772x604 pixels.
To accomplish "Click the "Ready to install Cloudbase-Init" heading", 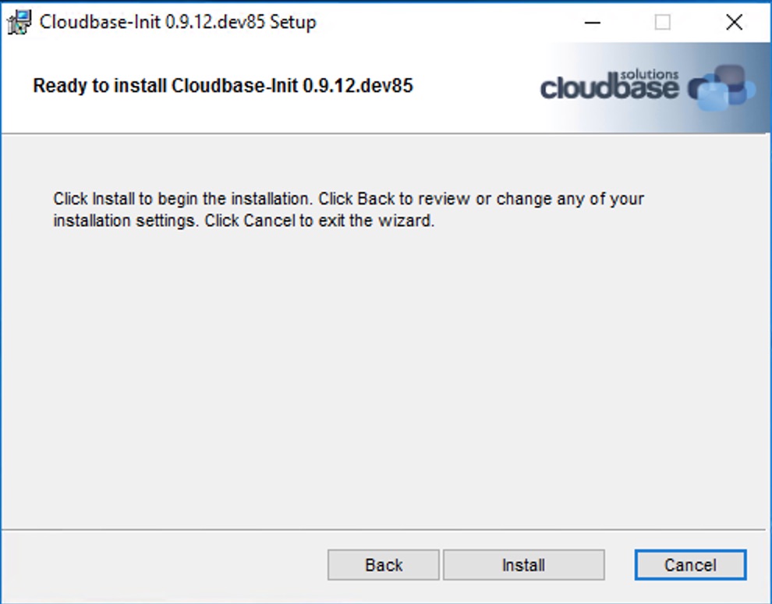I will (x=222, y=86).
